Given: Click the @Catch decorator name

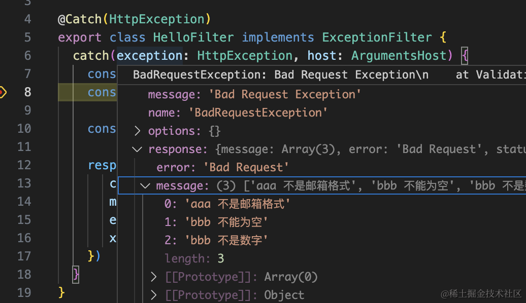Looking at the screenshot, I should pyautogui.click(x=80, y=19).
